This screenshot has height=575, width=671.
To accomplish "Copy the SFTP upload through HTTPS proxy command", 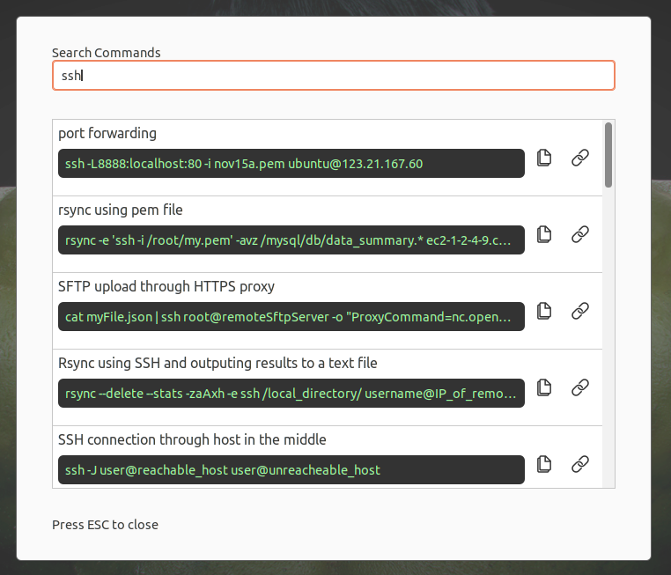I will coord(544,312).
